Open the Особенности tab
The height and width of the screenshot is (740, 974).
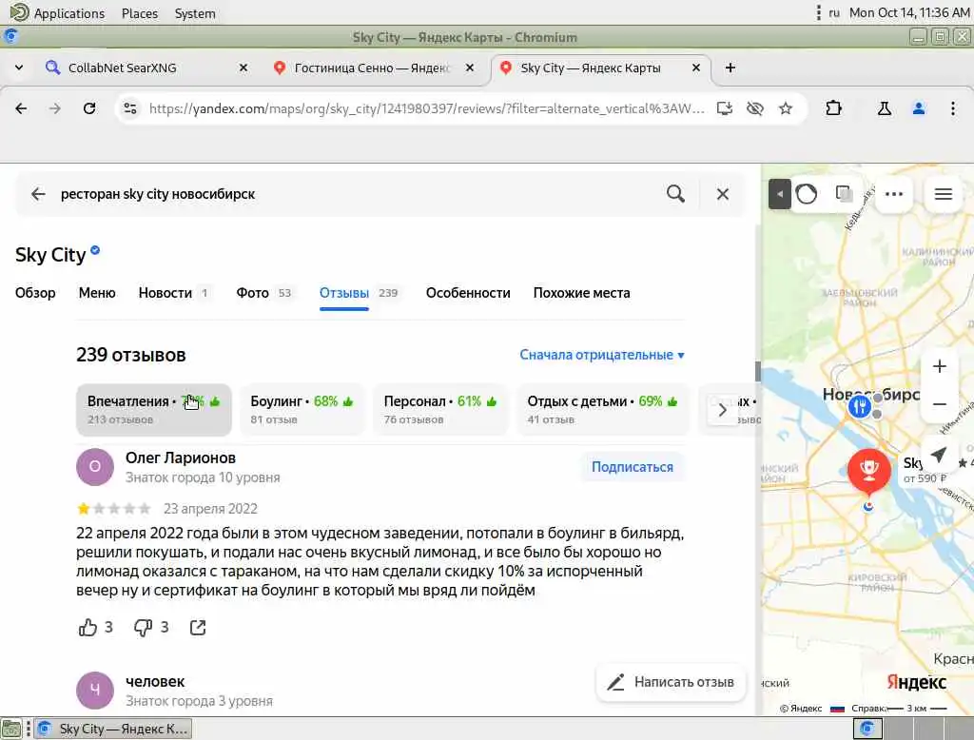coord(468,293)
